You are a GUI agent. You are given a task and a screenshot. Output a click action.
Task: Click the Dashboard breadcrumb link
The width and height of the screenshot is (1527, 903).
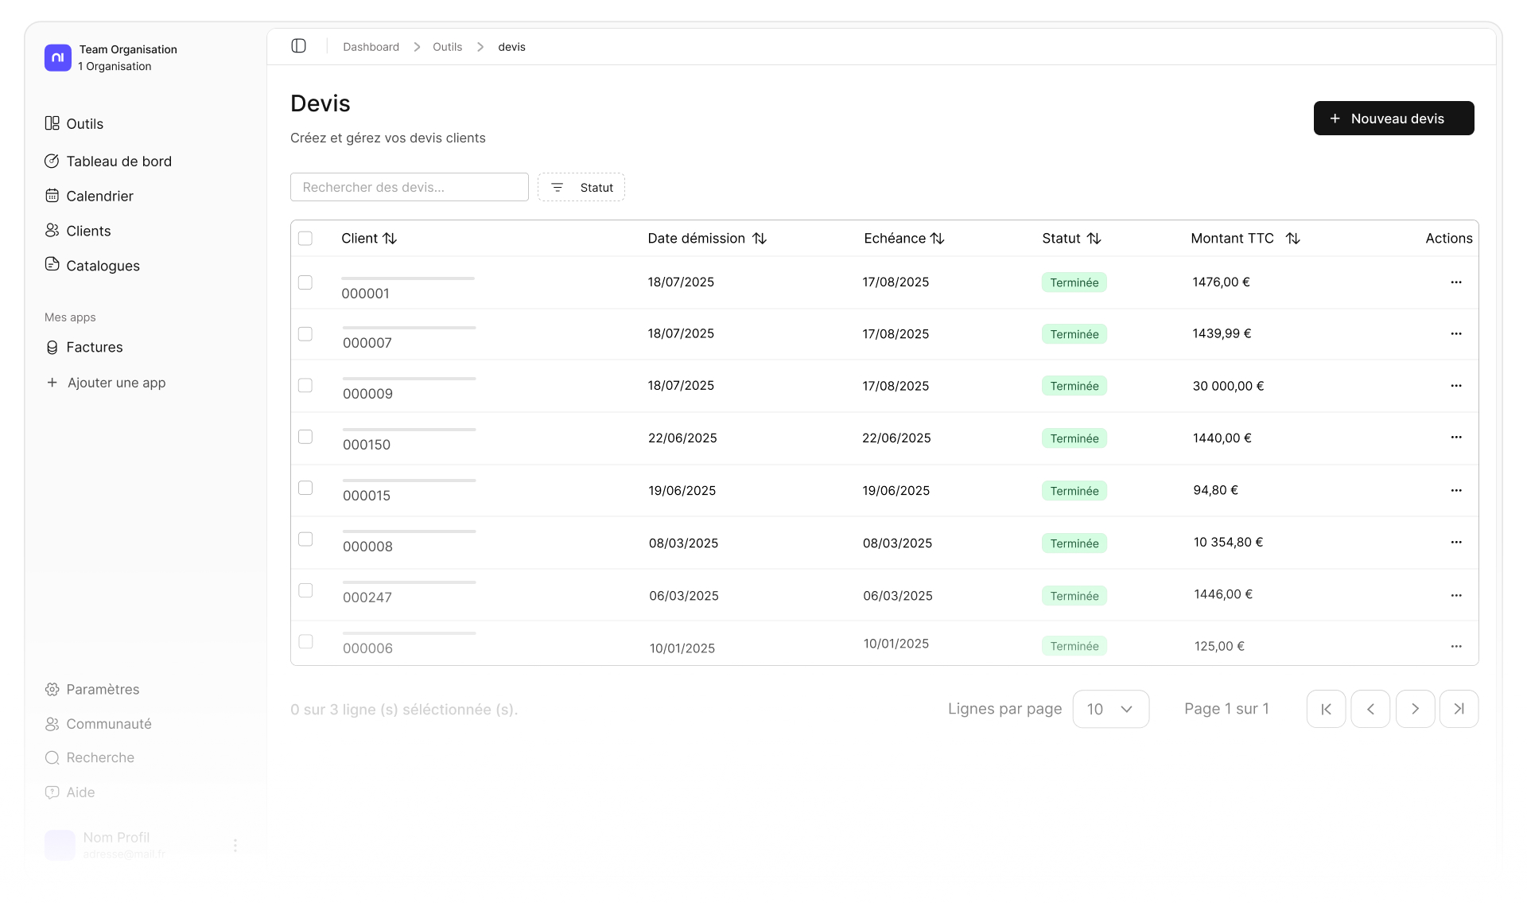click(371, 47)
